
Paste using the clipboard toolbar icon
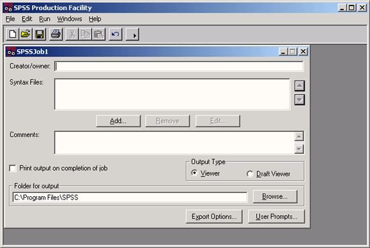[x=99, y=34]
